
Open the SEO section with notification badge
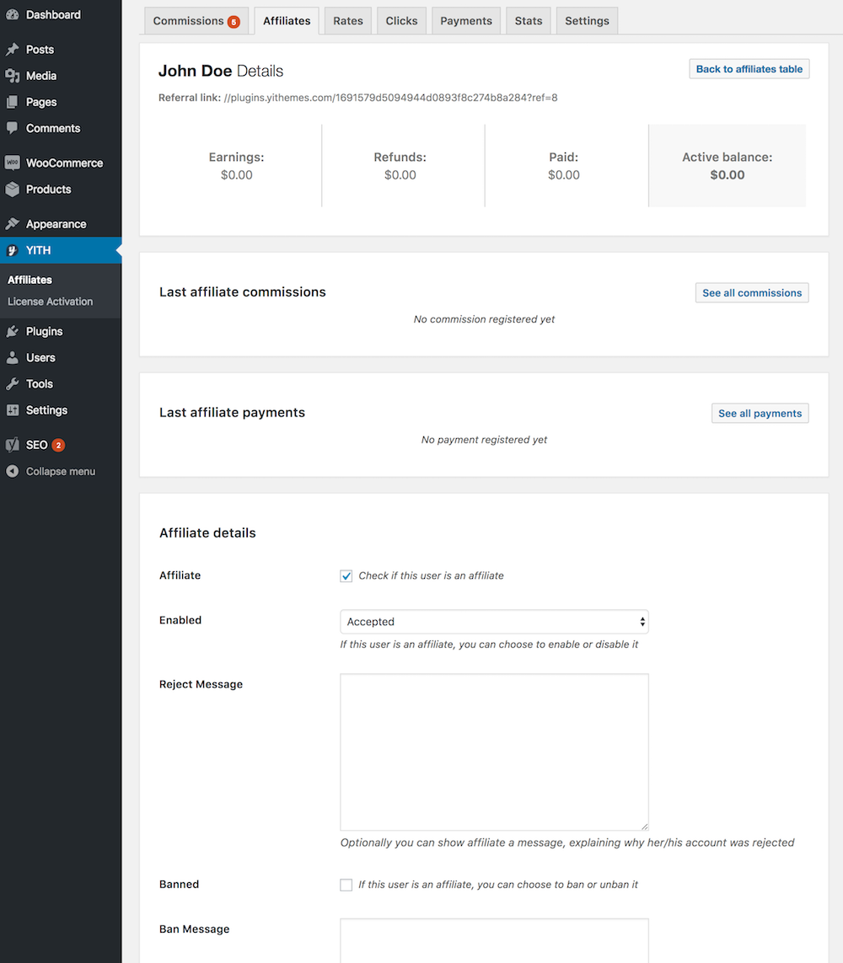(35, 444)
